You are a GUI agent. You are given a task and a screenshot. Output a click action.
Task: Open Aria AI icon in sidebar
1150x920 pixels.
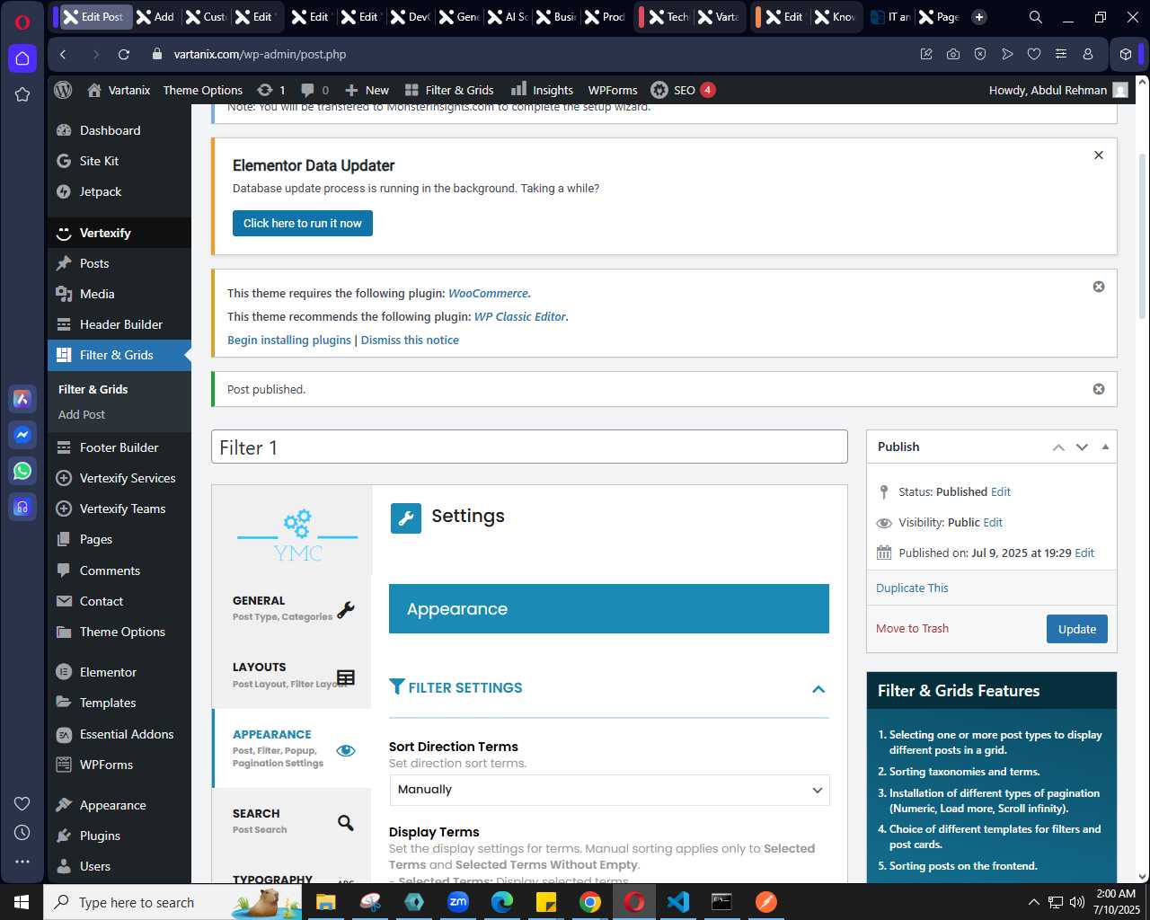click(x=22, y=399)
